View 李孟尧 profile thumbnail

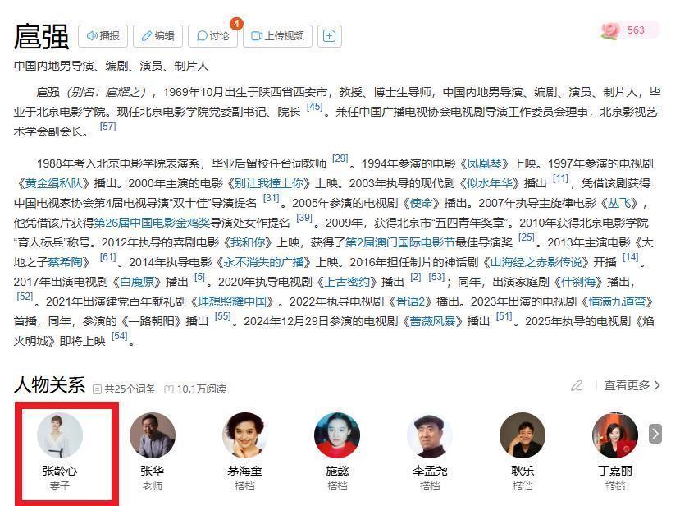point(430,435)
